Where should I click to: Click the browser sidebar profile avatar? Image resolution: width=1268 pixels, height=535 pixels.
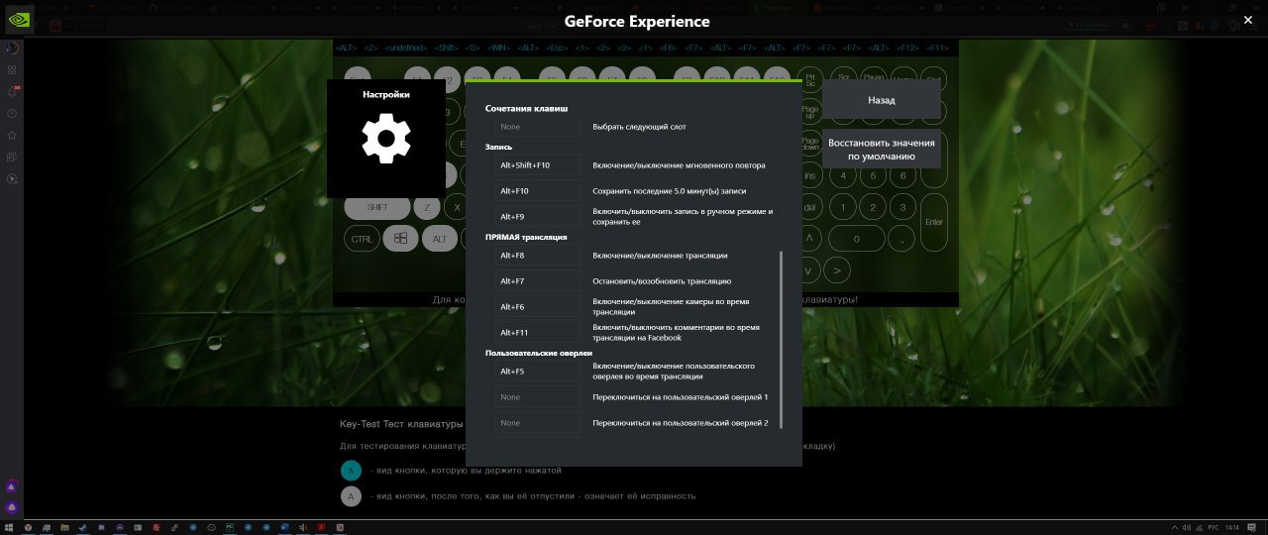[x=12, y=48]
